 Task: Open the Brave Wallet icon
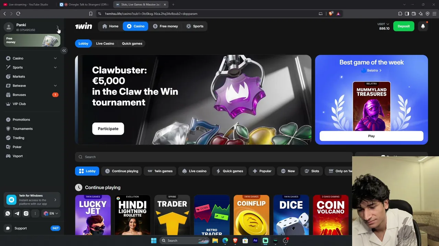click(414, 14)
